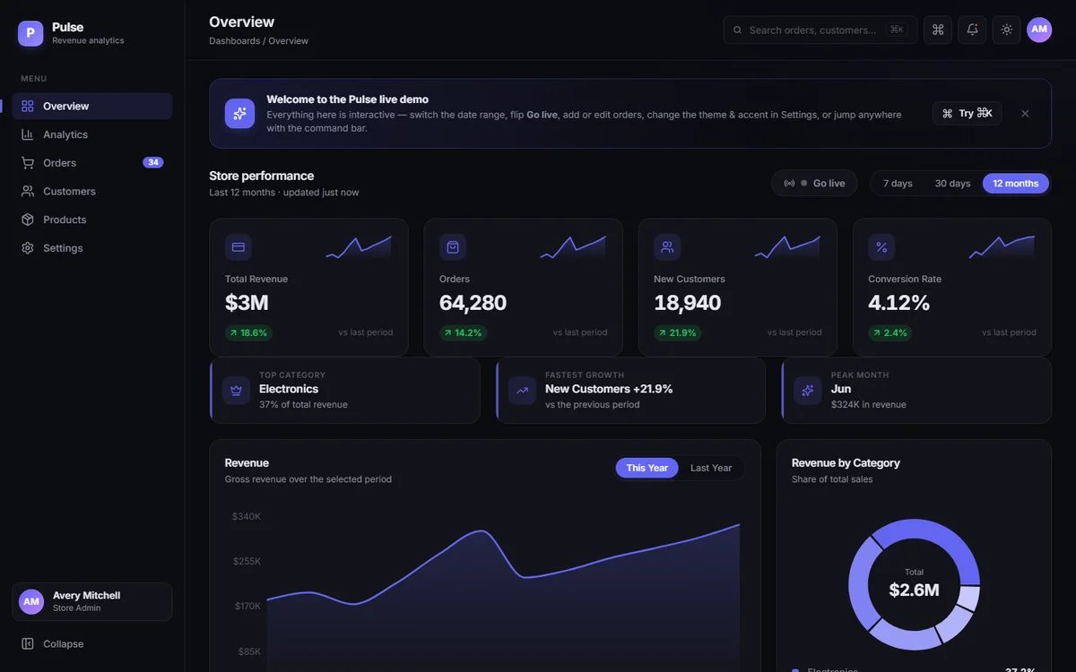Click the Dashboards breadcrumb link

pyautogui.click(x=235, y=41)
